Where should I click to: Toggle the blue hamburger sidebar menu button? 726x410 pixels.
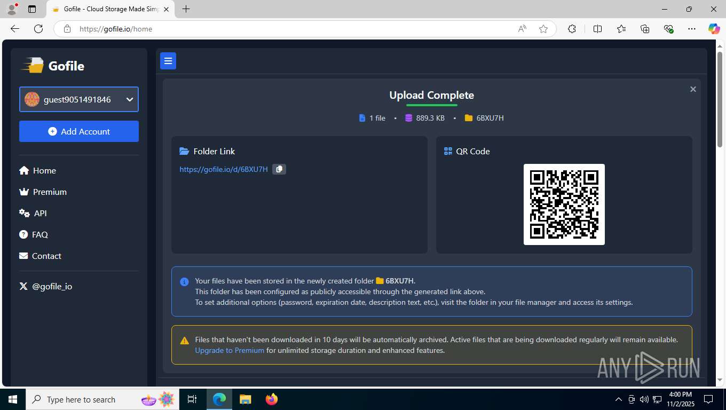pos(168,61)
